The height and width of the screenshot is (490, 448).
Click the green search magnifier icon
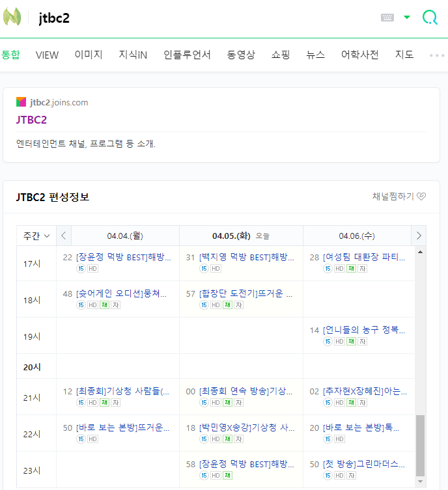430,18
